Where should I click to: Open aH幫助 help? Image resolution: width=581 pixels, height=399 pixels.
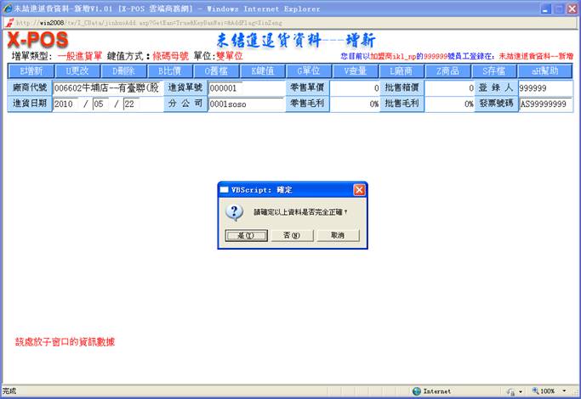tap(545, 71)
